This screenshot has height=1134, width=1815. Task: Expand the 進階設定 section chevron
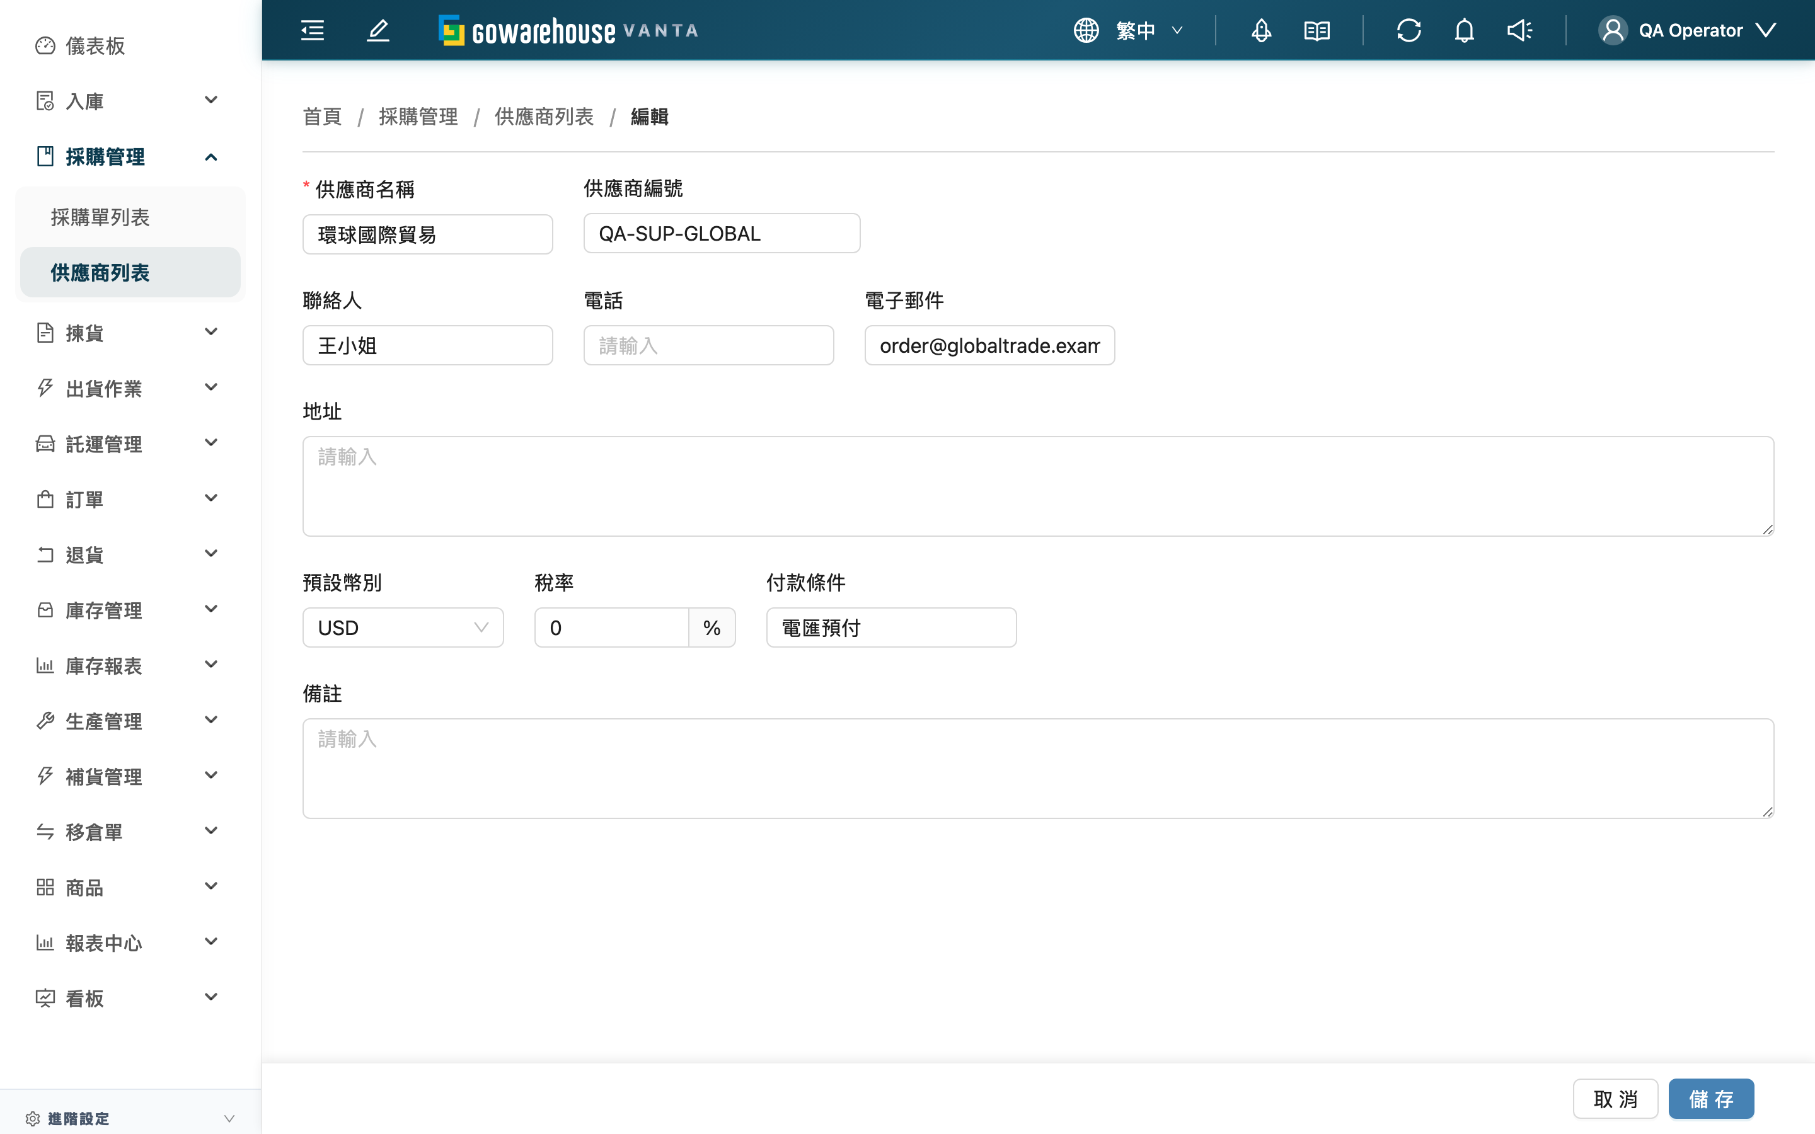pyautogui.click(x=229, y=1118)
